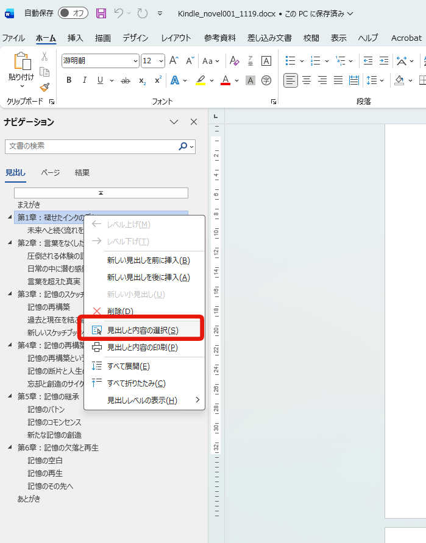Click the Distributed alignment icon
Screen dimensions: 426x543
click(354, 81)
